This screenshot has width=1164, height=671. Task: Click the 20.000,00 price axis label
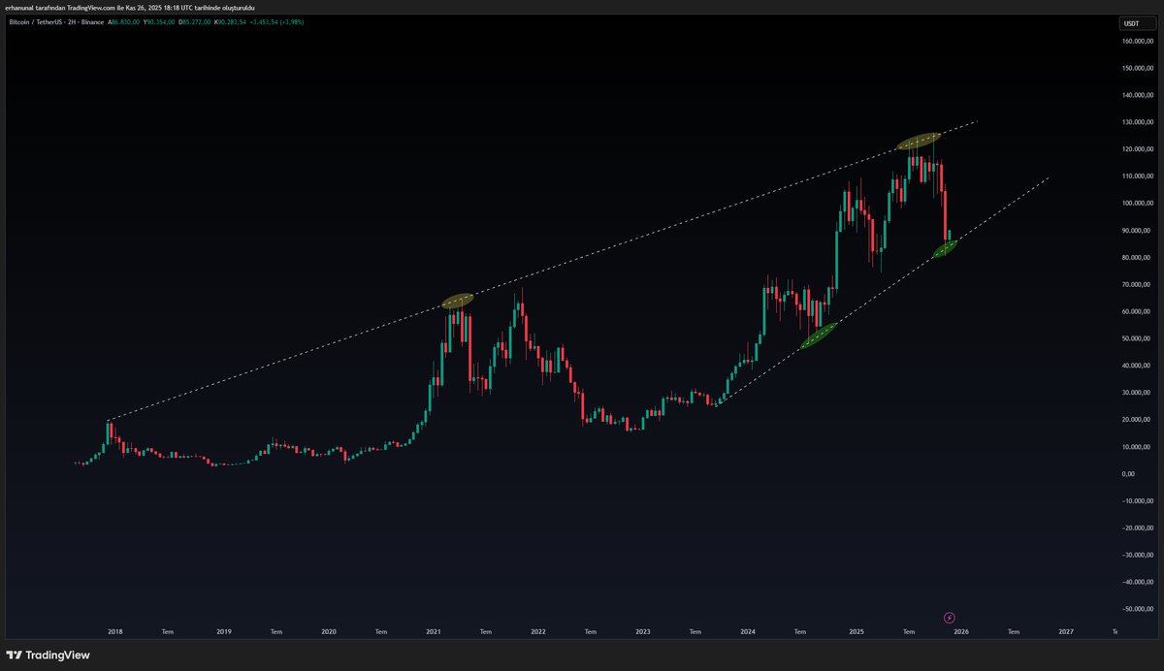1138,420
